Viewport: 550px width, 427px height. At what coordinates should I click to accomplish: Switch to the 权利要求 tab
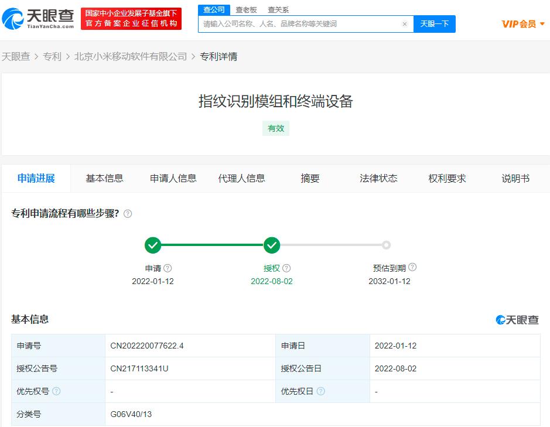click(447, 179)
